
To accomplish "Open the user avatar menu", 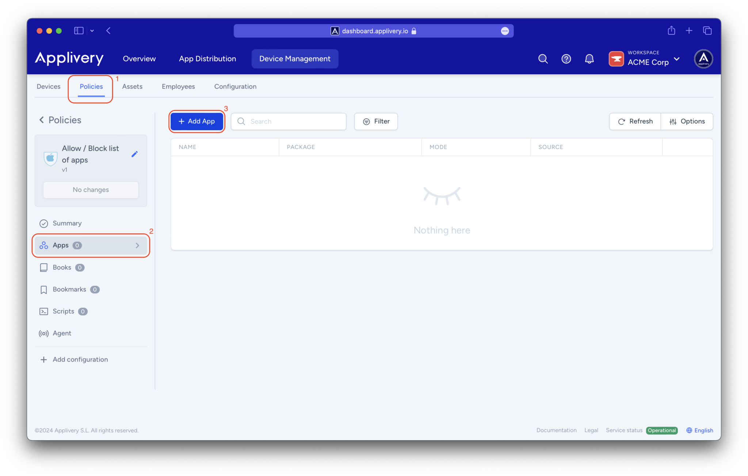I will coord(703,58).
